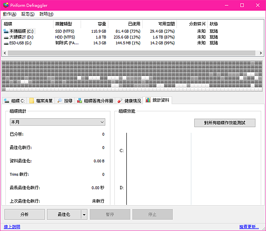This screenshot has height=231, width=266.
Task: Sort by the 已使用 column header
Action: pyautogui.click(x=125, y=24)
